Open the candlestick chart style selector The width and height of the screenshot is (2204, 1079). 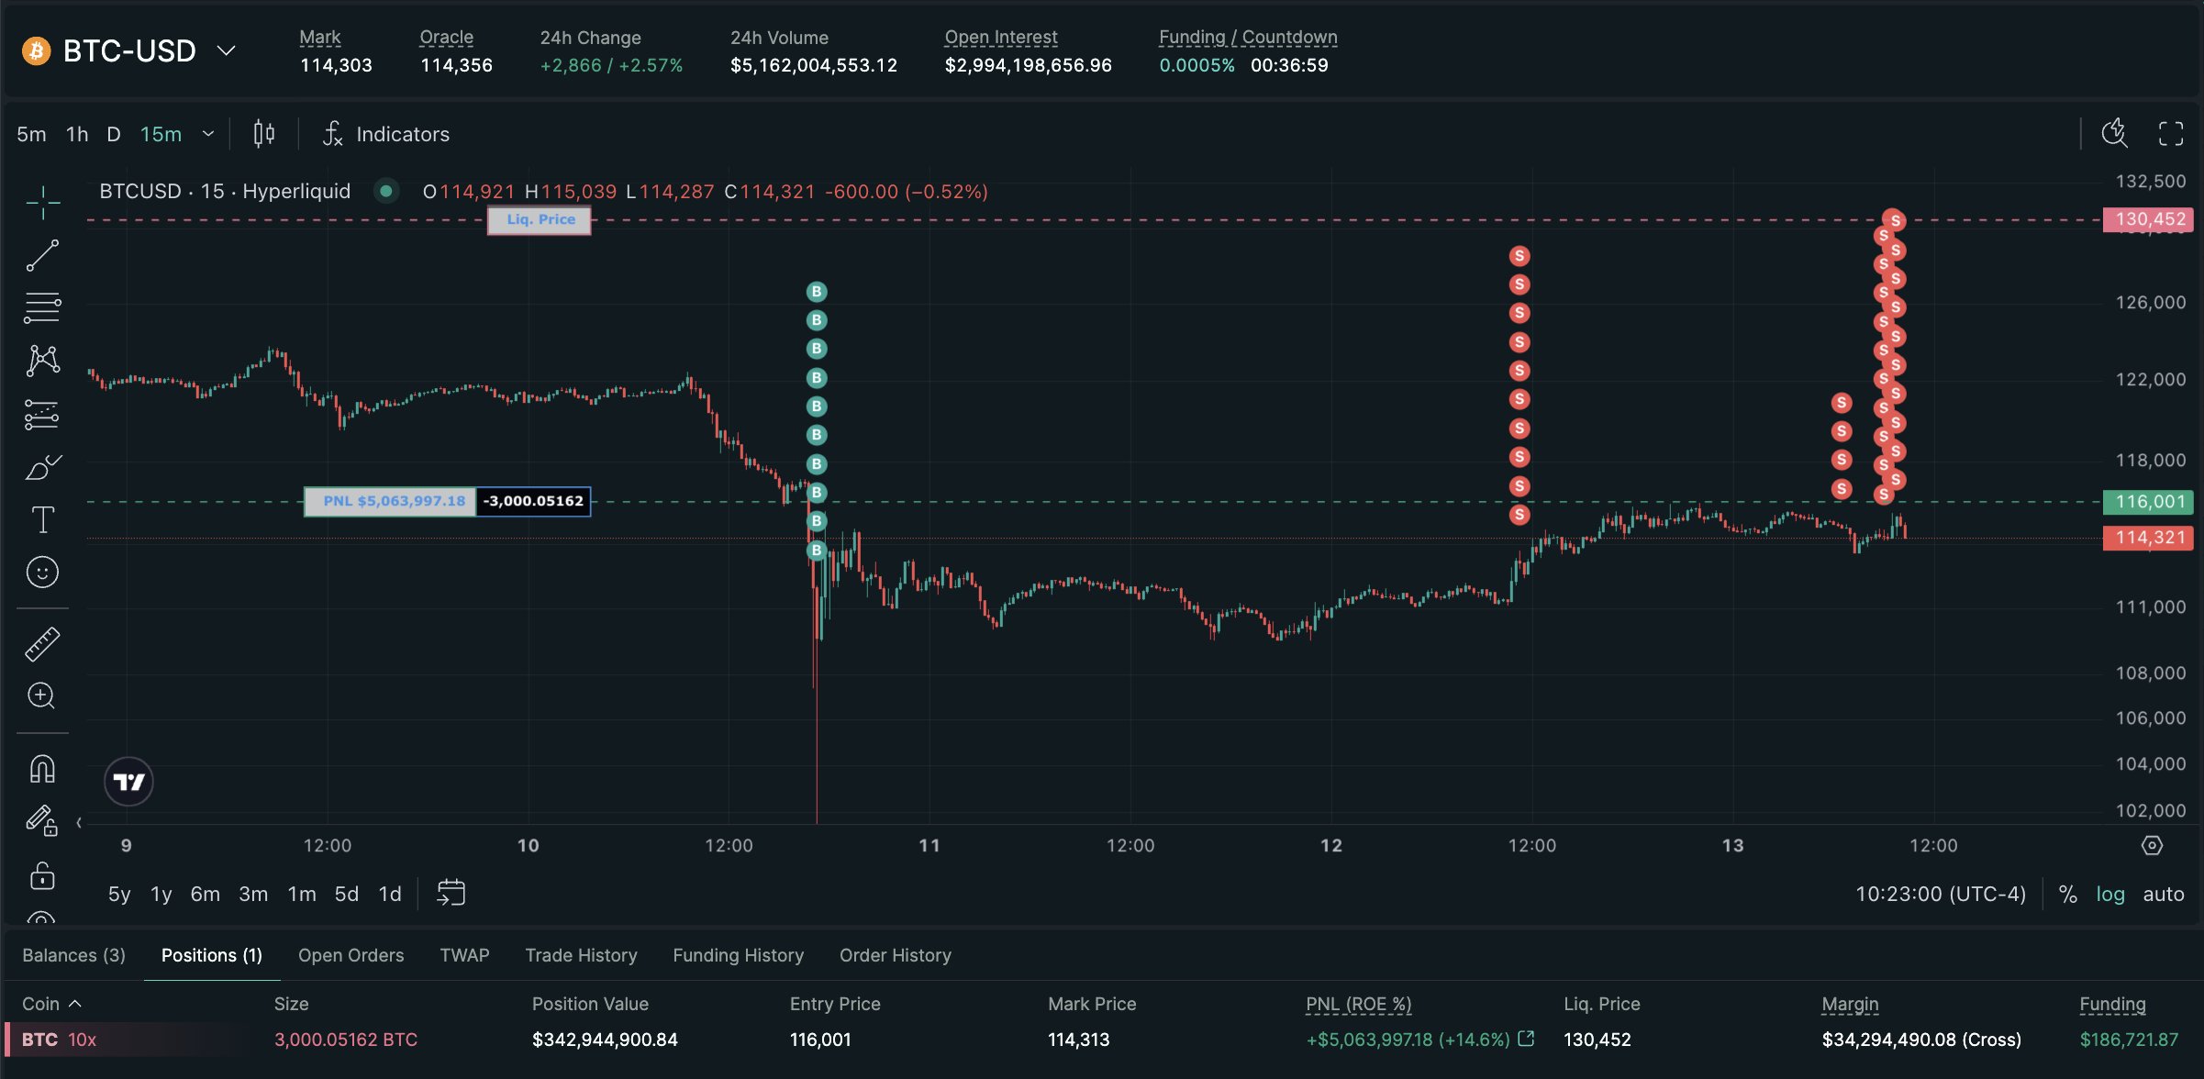(264, 134)
